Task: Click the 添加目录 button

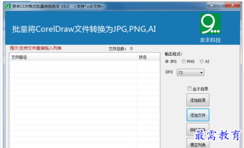Action: pos(198,100)
